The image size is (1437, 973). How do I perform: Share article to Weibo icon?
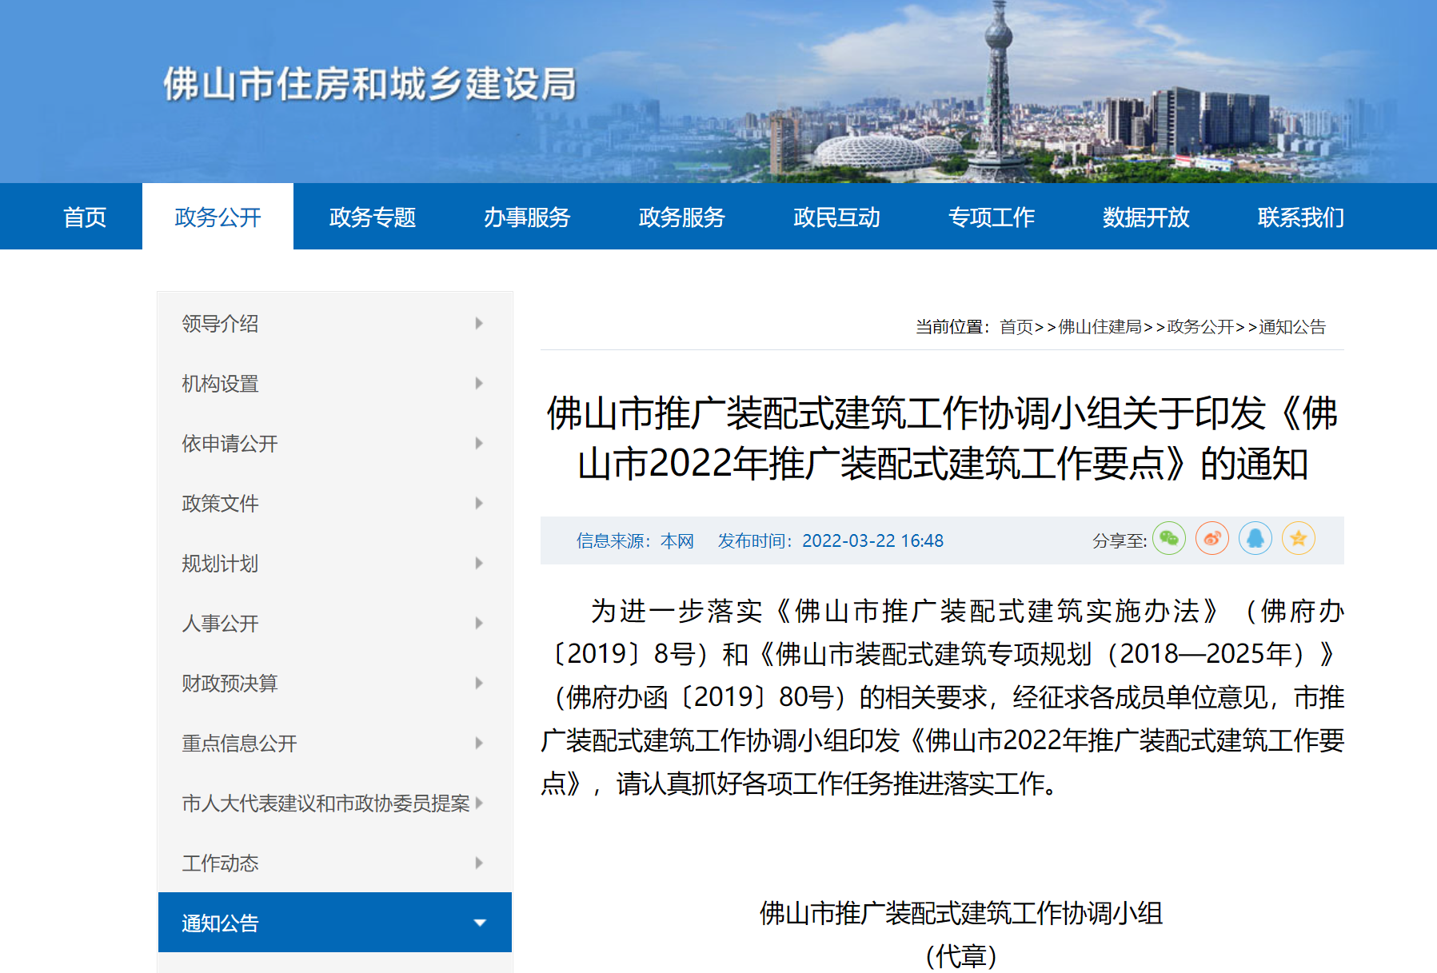(x=1211, y=539)
